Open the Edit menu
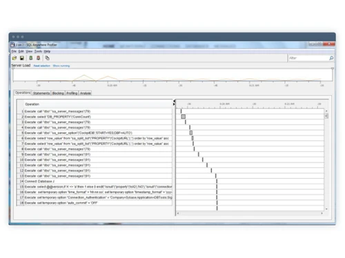The image size is (345, 258). (21, 52)
